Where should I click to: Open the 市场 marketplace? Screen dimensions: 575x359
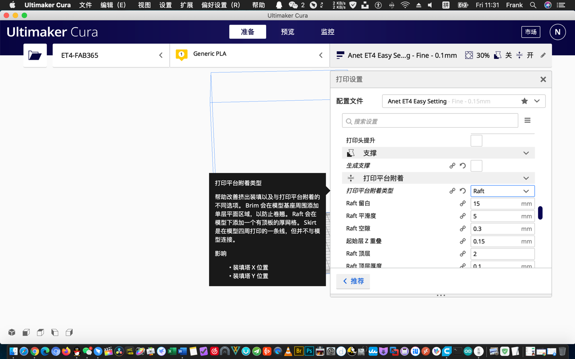pyautogui.click(x=531, y=32)
